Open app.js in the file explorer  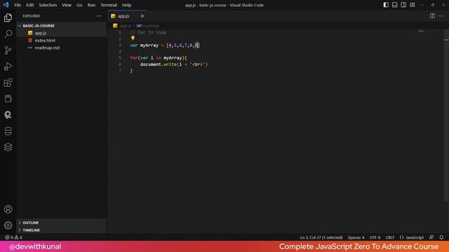tap(62, 33)
